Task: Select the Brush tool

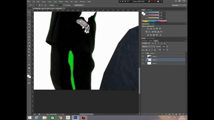Action: (x=29, y=34)
